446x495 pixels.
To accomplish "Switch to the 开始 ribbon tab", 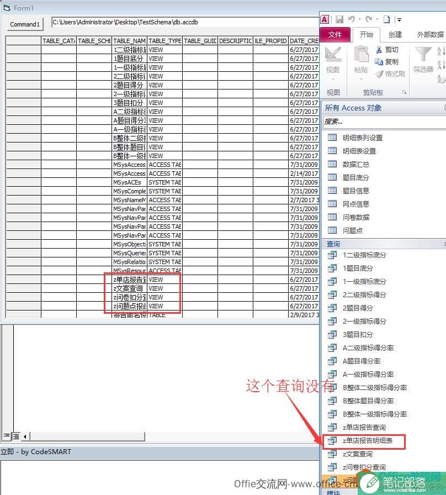I will coord(366,34).
